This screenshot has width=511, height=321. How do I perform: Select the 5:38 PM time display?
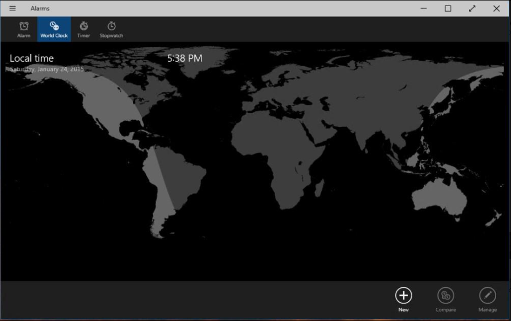(x=184, y=58)
